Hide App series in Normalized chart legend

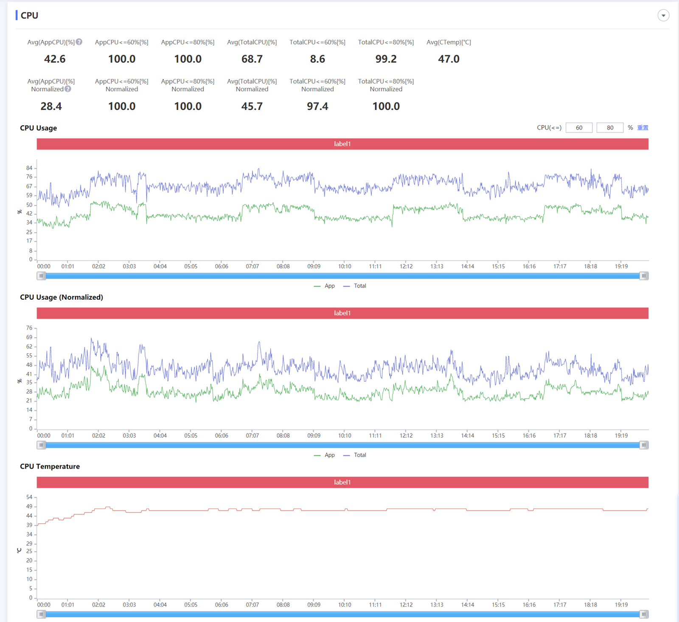point(325,455)
